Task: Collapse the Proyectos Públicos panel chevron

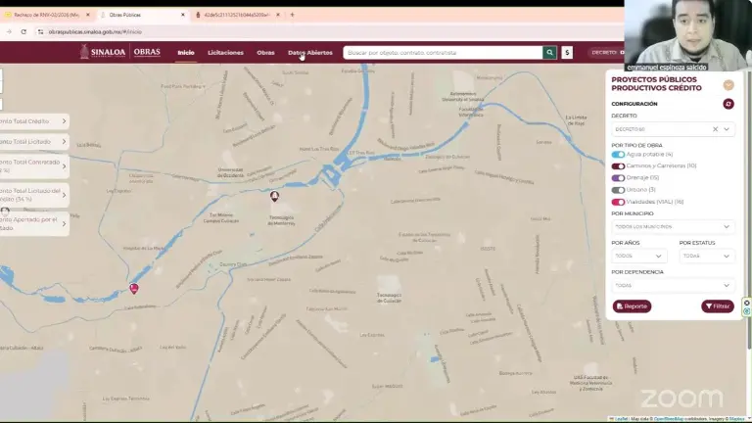Action: click(728, 85)
